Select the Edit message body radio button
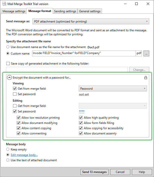The image size is (154, 177). click(8, 155)
